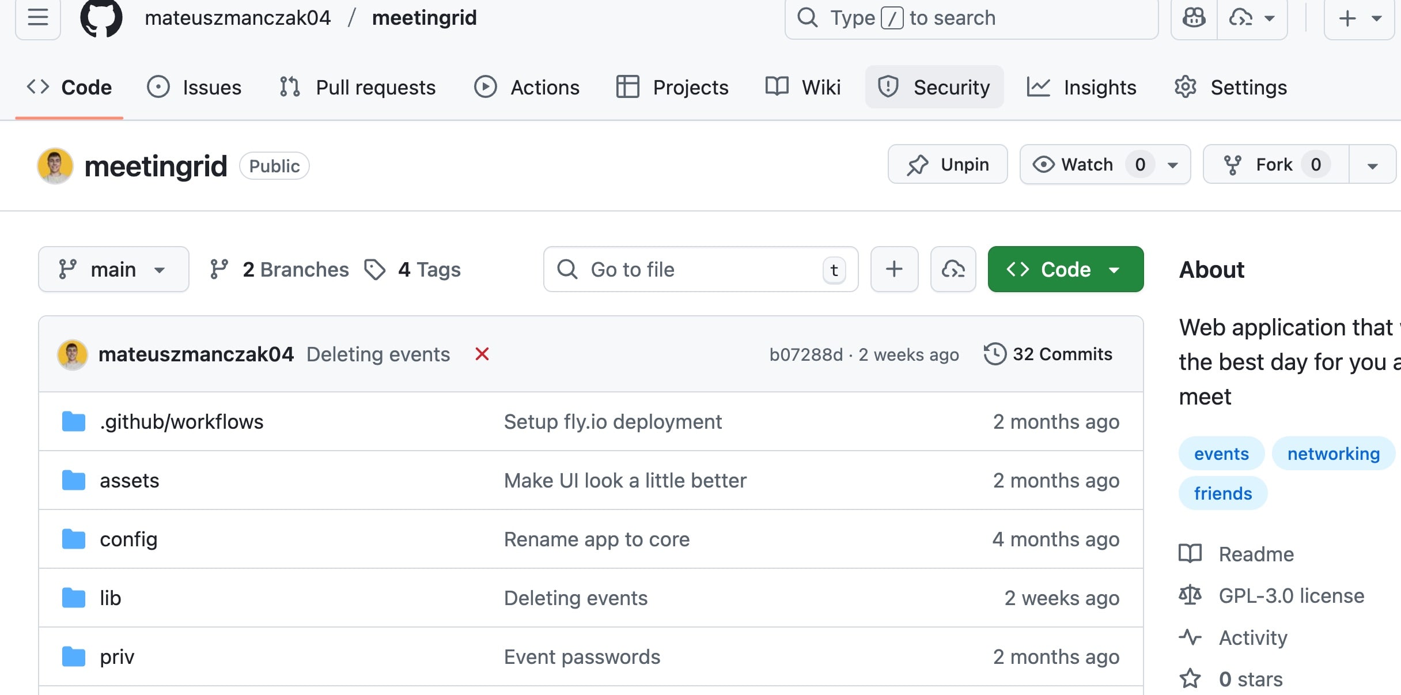The width and height of the screenshot is (1401, 695).
Task: Open the .github/workflows folder
Action: [181, 422]
